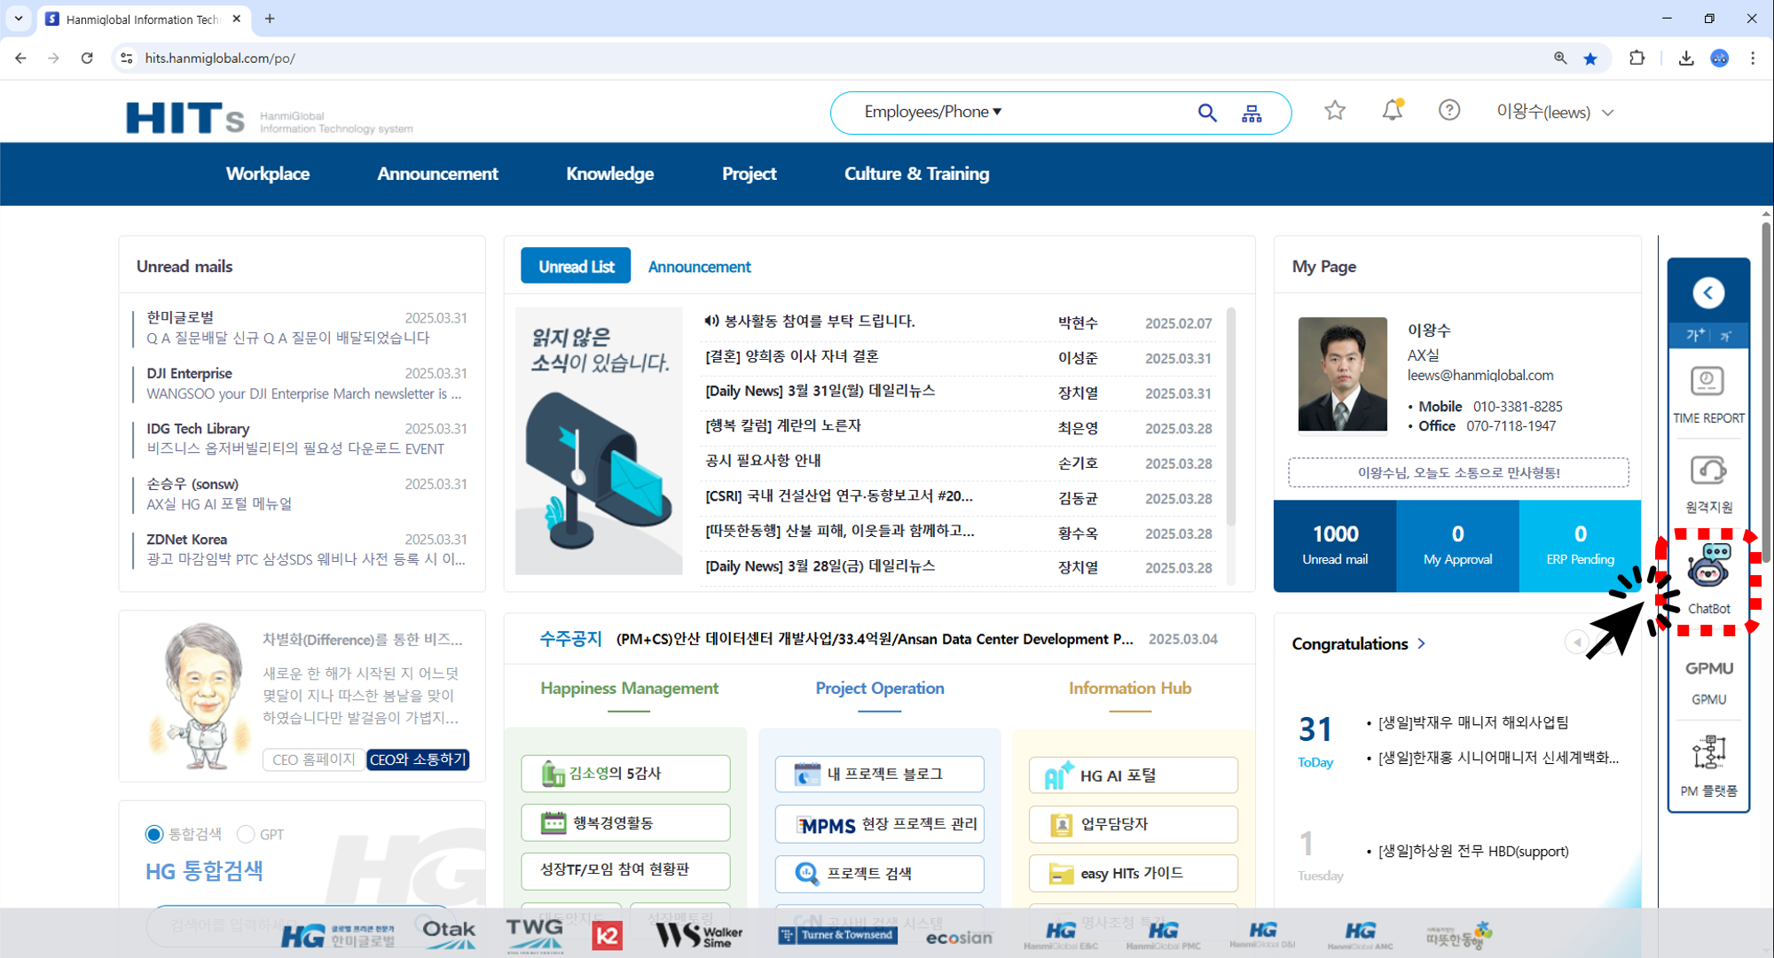Open the 1000 Unread mail tile
Screen dimensions: 1774x958
click(x=1335, y=545)
